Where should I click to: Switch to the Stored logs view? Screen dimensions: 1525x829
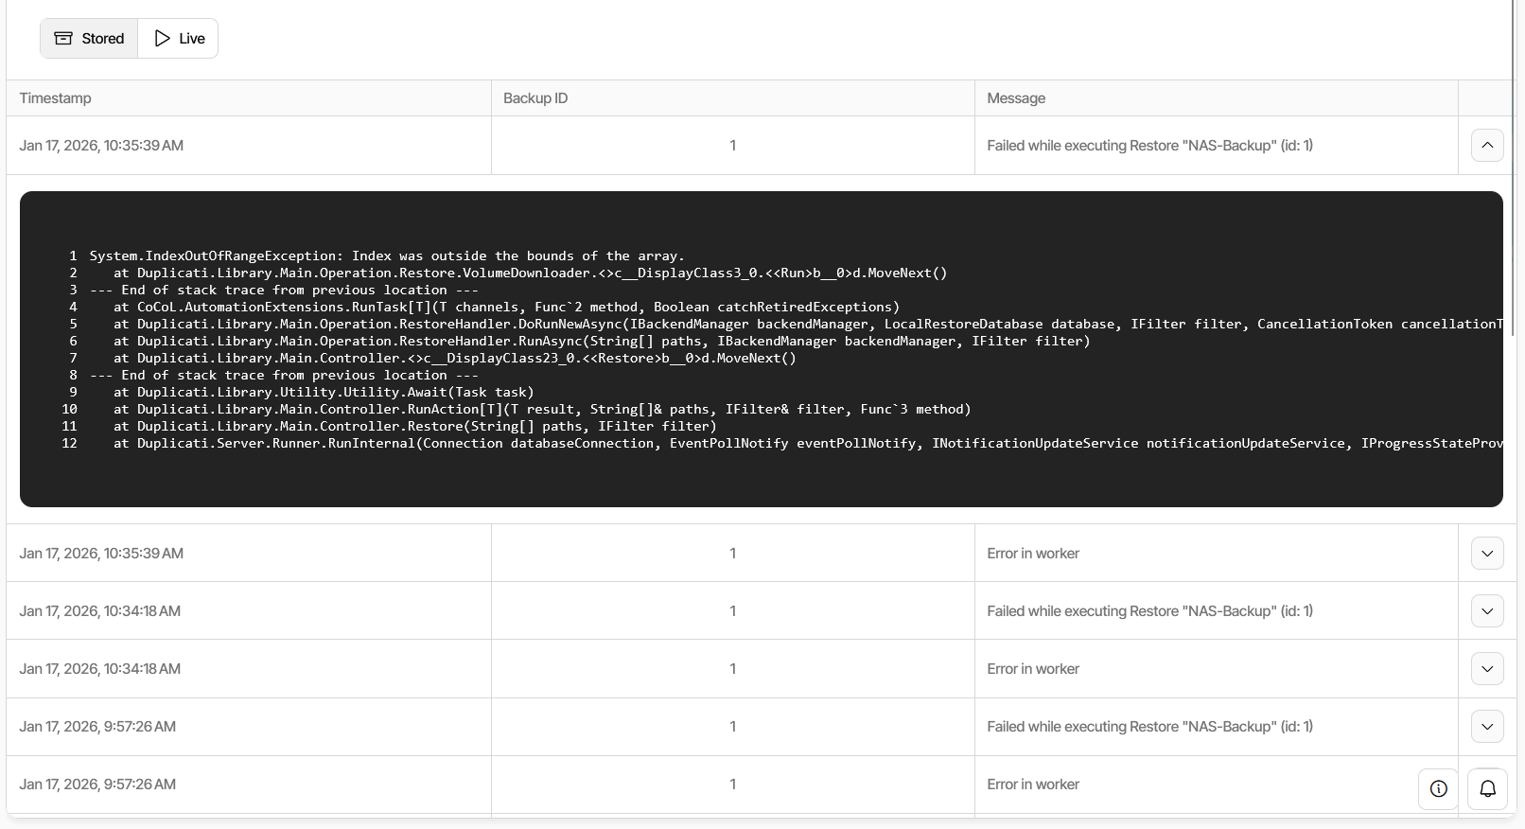pyautogui.click(x=89, y=39)
